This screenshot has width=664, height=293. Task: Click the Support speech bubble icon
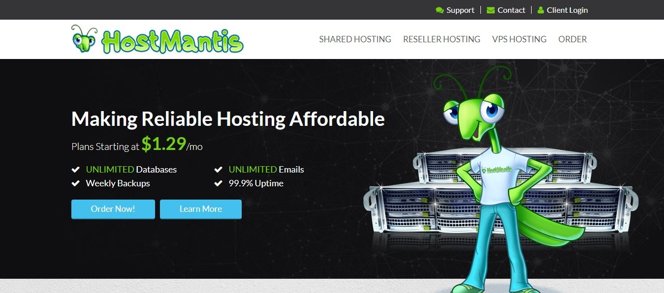pyautogui.click(x=440, y=10)
